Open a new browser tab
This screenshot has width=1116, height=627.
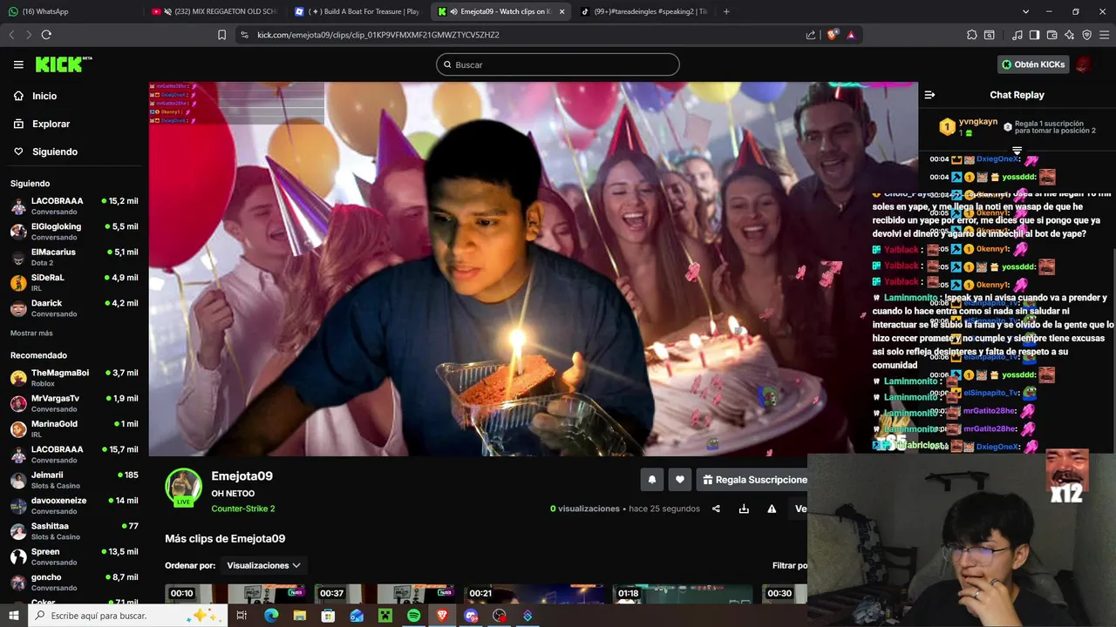pyautogui.click(x=726, y=11)
